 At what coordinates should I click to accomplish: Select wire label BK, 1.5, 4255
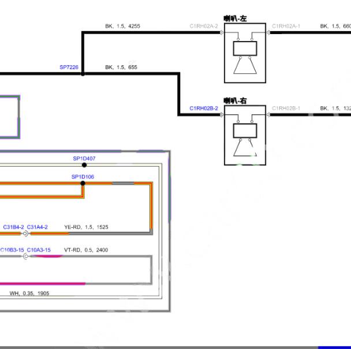[x=122, y=26]
